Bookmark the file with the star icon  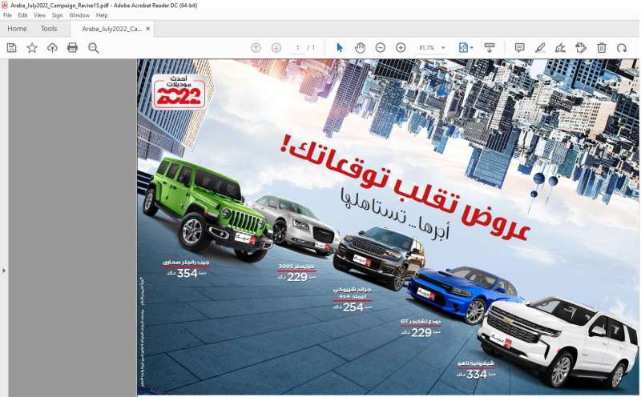pos(32,48)
